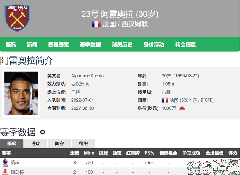
Task: Click the 赛事 column header
Action: (x=6, y=153)
